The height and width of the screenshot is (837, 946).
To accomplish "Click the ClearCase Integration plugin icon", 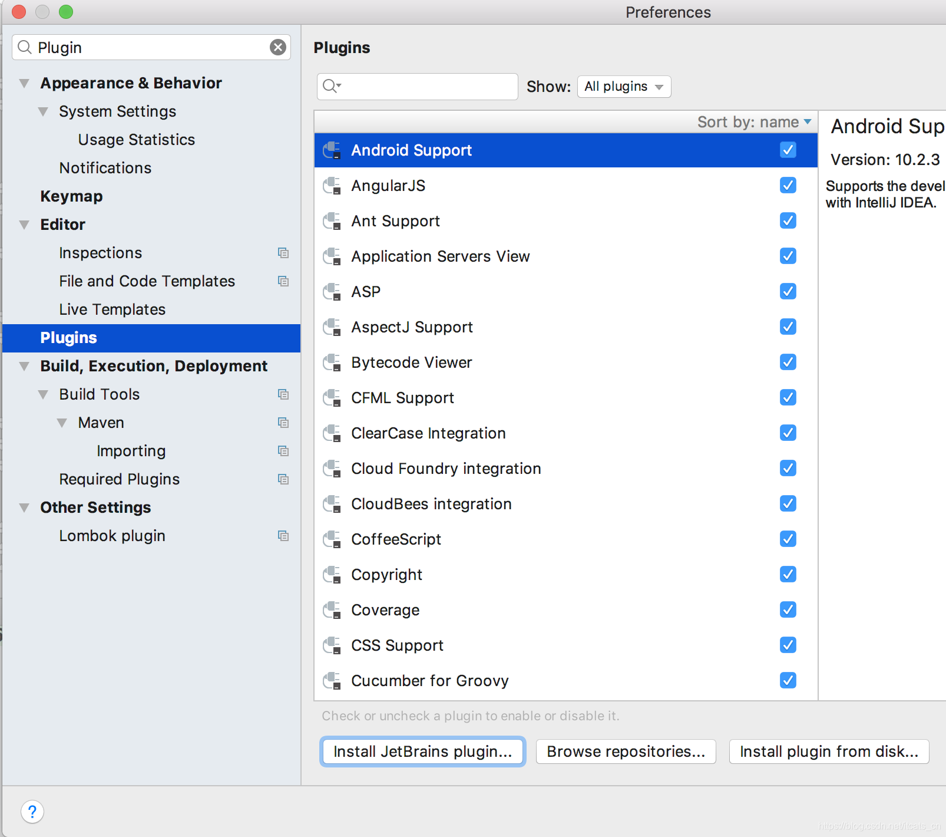I will point(332,433).
